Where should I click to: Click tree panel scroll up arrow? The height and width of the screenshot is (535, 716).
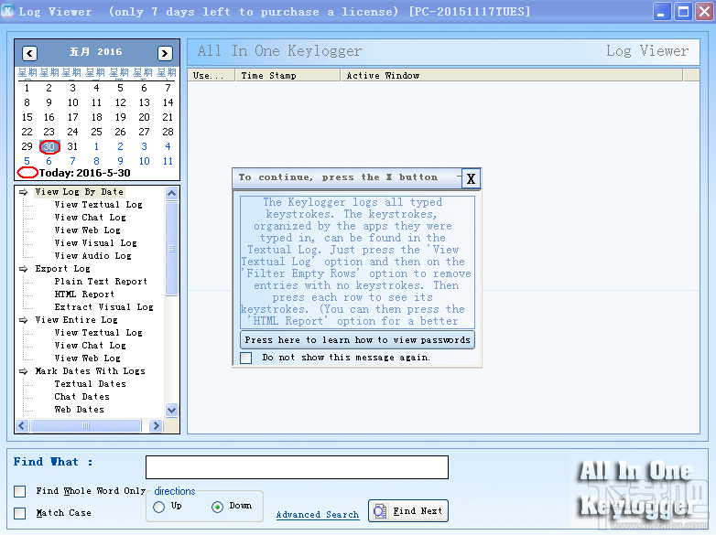172,193
